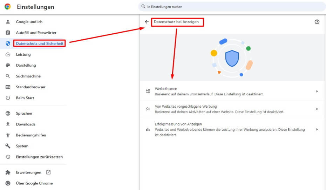Click the puzzle piece icon for Erweiterungen
Viewport: 326px width, 190px height.
8,172
